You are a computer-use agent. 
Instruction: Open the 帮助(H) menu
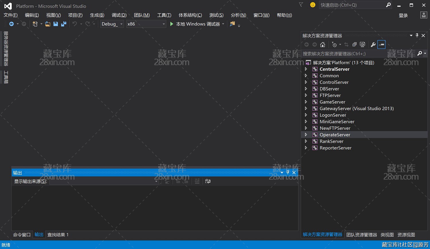284,15
